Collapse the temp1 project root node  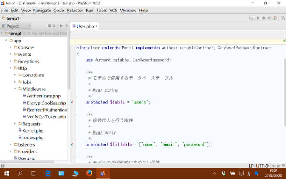(x=2, y=33)
